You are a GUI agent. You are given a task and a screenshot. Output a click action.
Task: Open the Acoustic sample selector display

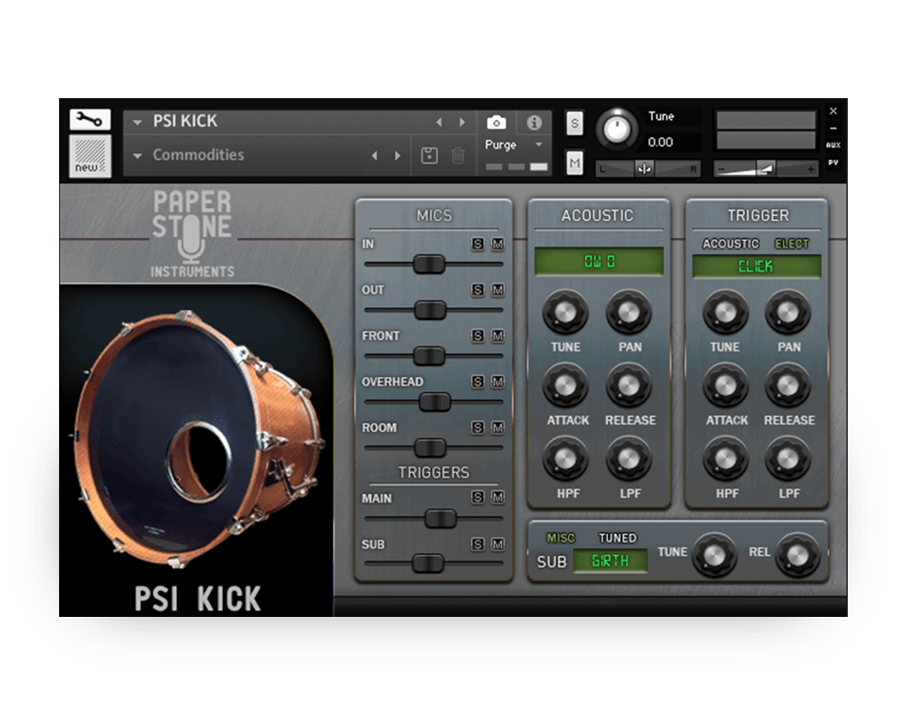tap(599, 262)
